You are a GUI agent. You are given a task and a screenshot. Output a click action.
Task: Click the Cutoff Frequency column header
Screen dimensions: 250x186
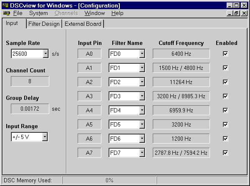pos(181,43)
